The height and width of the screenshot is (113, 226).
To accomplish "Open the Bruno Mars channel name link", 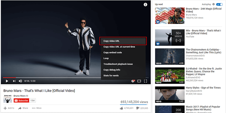I will (x=20, y=96).
